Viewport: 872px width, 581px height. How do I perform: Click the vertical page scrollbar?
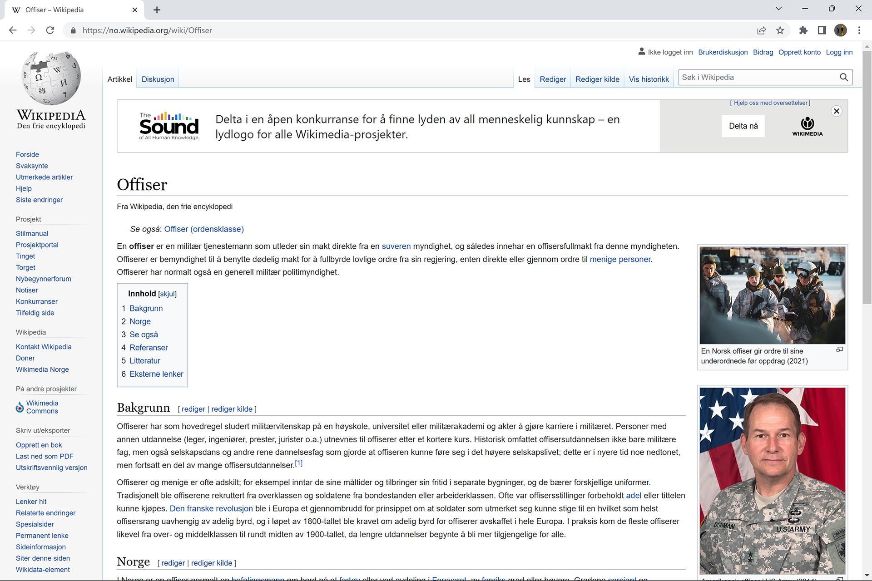coord(867,177)
